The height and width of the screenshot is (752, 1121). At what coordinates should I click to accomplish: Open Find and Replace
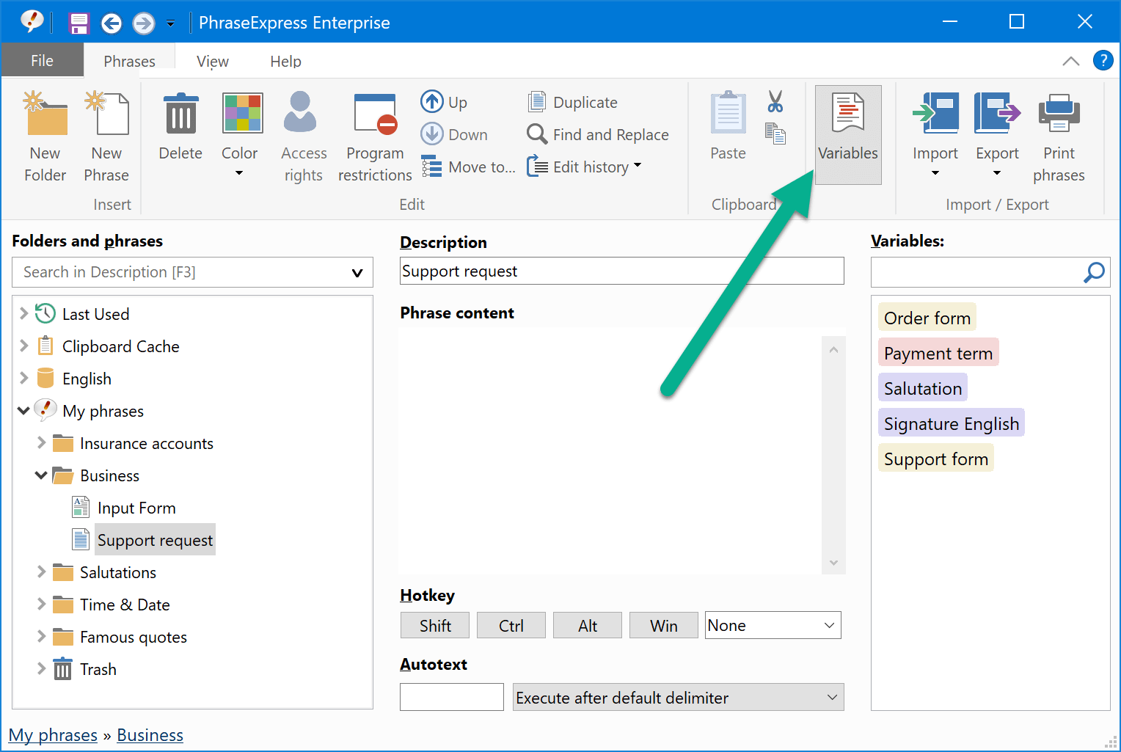(598, 134)
